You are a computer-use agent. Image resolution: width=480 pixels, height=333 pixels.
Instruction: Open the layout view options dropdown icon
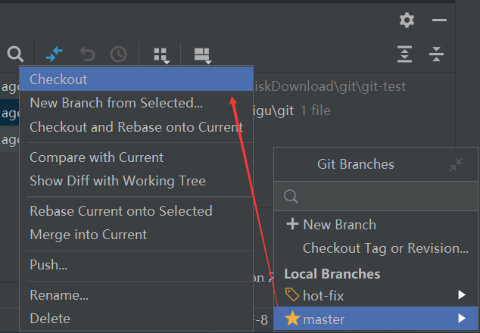click(201, 54)
